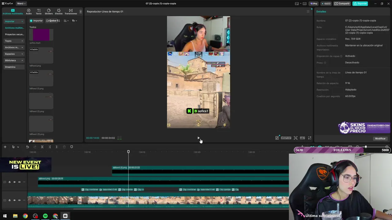Click the Exportar button
The height and width of the screenshot is (220, 392).
[x=360, y=3]
